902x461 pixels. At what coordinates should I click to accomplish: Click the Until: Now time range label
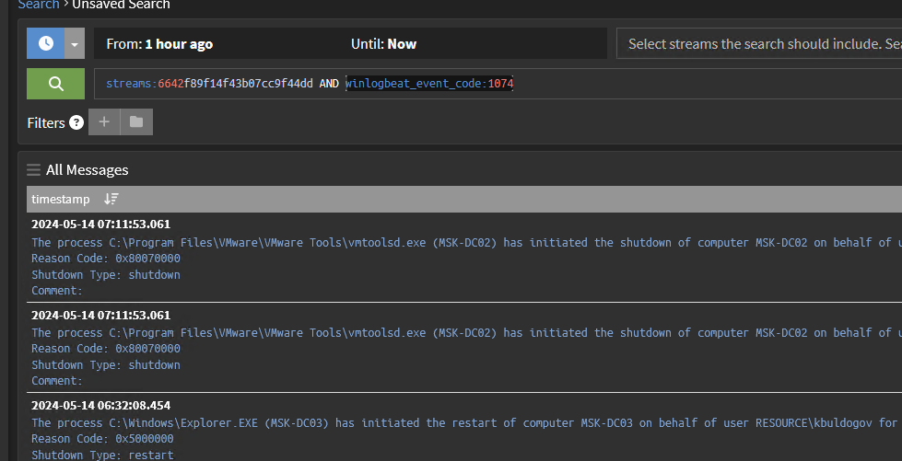[x=383, y=43]
